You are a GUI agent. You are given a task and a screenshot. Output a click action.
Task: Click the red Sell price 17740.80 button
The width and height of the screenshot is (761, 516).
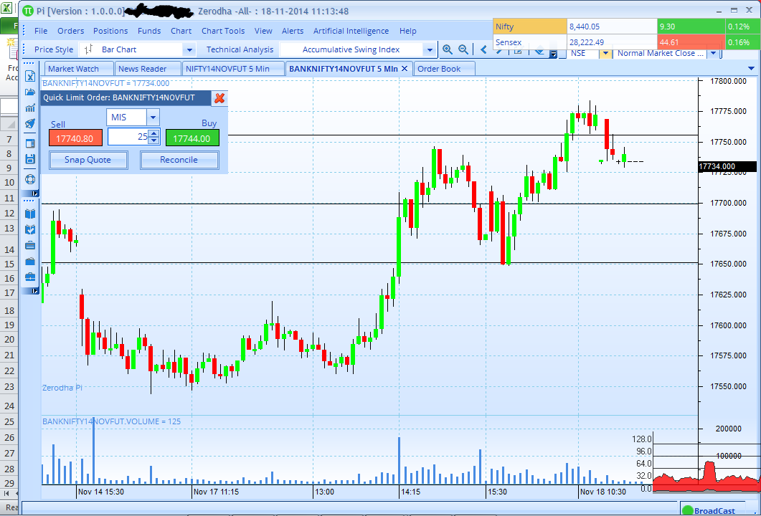click(x=75, y=138)
